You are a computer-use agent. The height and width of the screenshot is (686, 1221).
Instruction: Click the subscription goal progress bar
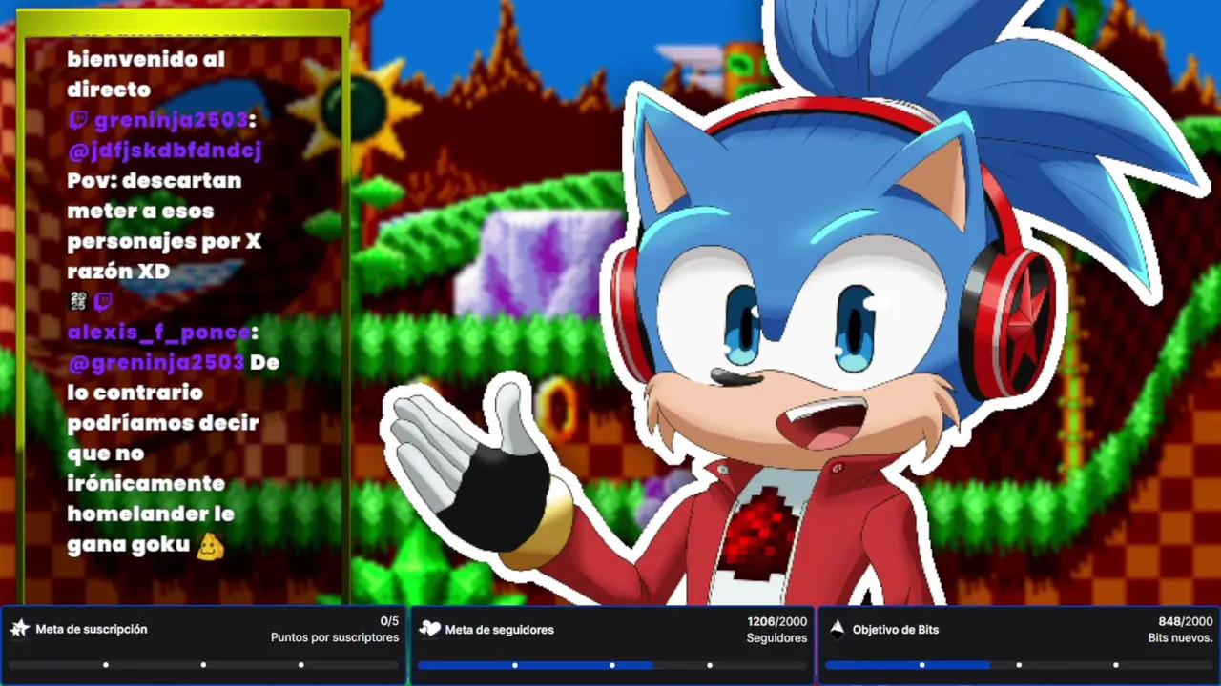tap(203, 665)
